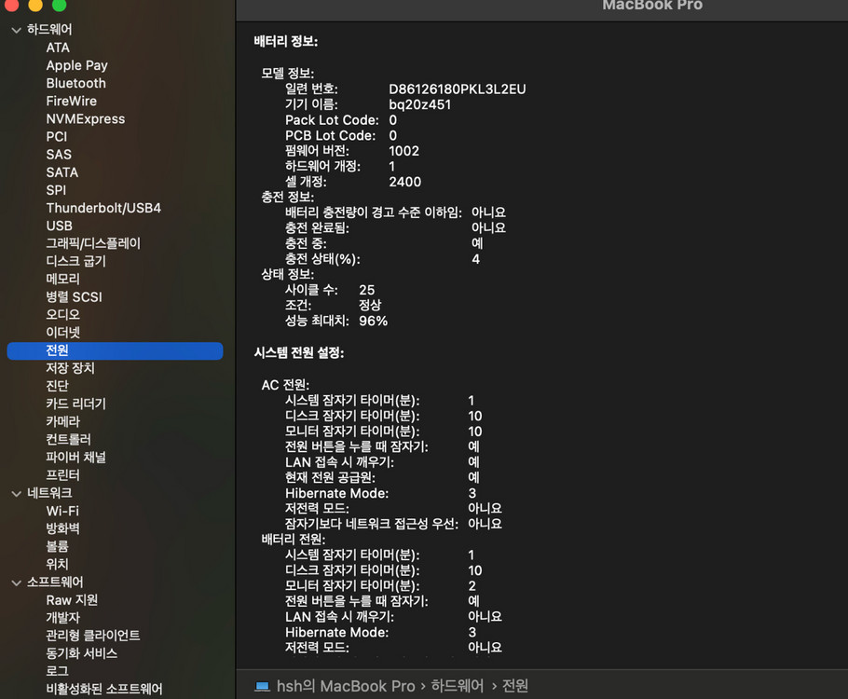
Task: Open 컨트롤러 entry
Action: pyautogui.click(x=68, y=439)
